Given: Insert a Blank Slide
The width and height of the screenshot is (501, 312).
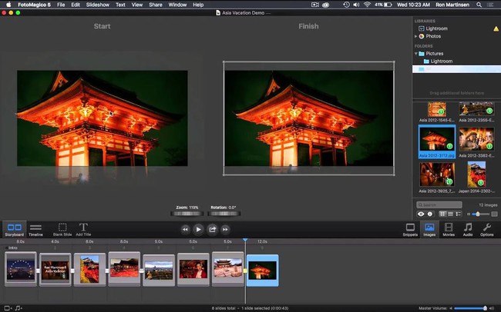Looking at the screenshot, I should (62, 230).
